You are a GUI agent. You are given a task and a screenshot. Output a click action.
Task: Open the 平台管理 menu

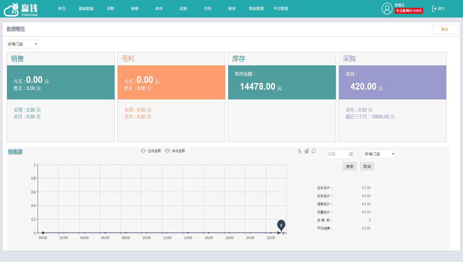click(x=280, y=9)
